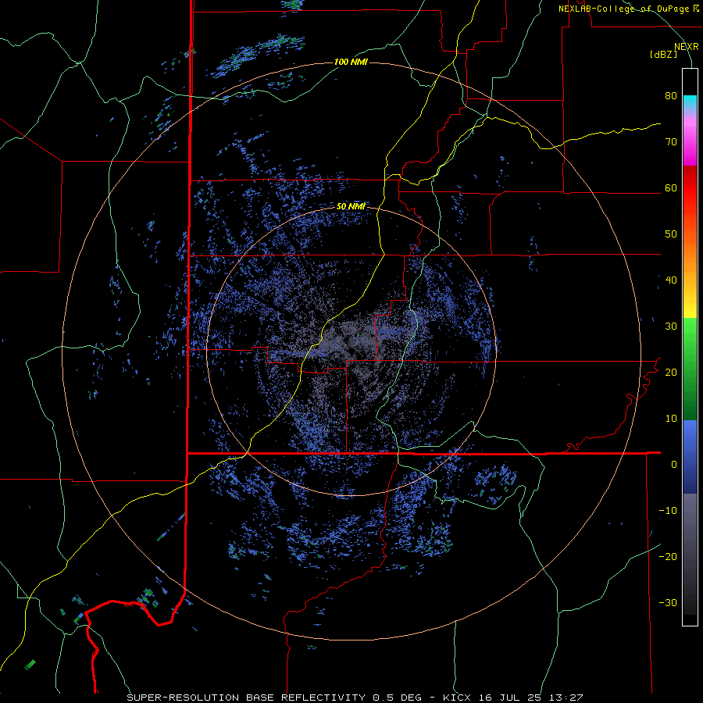Click the cyan segment of the color bar
This screenshot has width=703, height=703.
(690, 102)
